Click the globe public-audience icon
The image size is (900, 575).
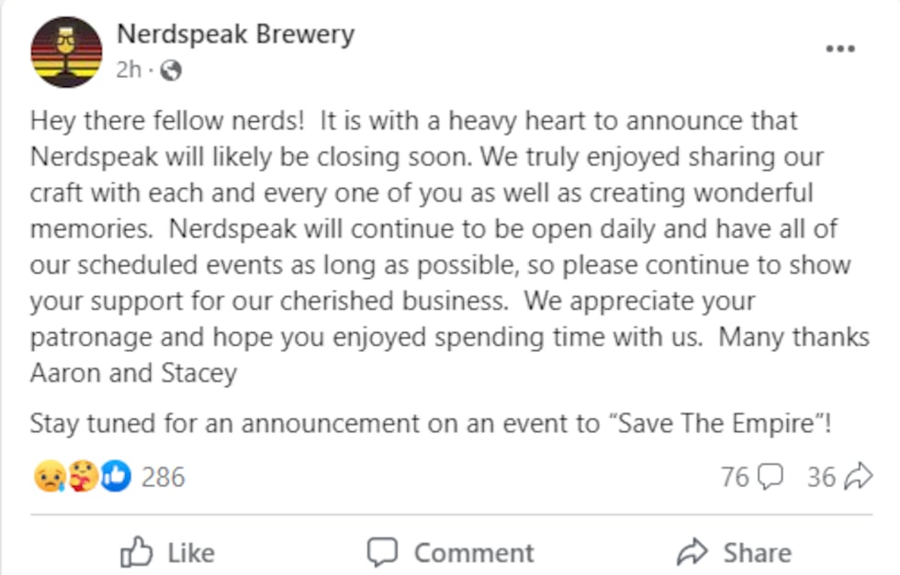pos(174,69)
